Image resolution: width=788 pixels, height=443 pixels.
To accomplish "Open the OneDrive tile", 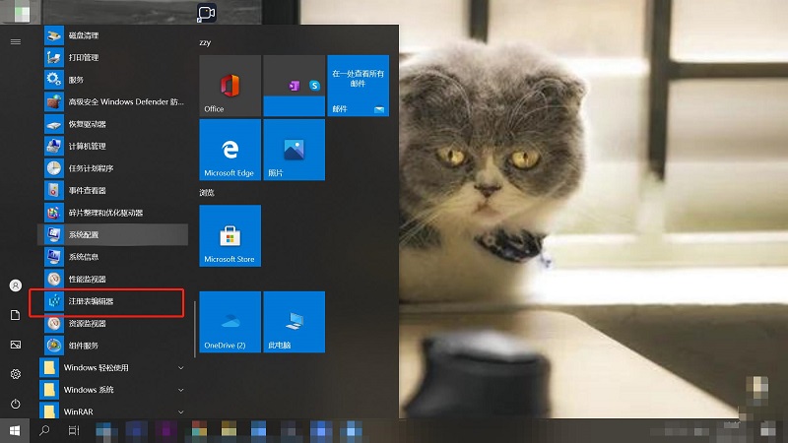I will pos(230,322).
